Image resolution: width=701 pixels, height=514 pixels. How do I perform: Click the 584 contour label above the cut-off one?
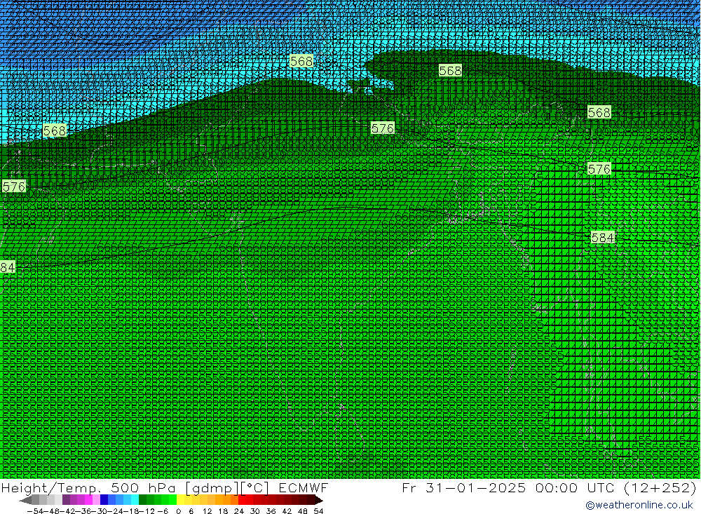tap(602, 238)
